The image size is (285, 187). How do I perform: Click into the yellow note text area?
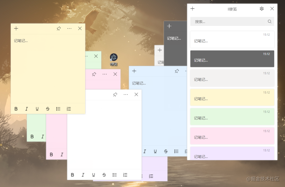click(48, 69)
